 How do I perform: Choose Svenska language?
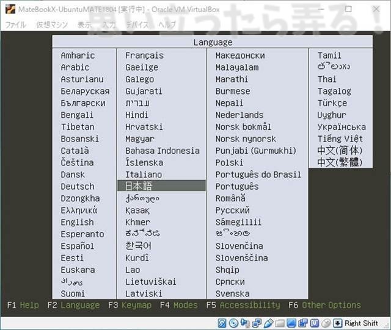[232, 293]
